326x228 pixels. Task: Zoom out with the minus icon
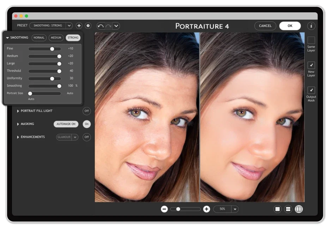[164, 209]
